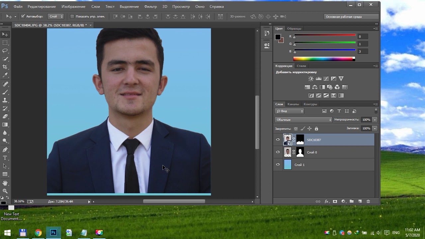Pick the Eyedropper tool

click(x=5, y=75)
